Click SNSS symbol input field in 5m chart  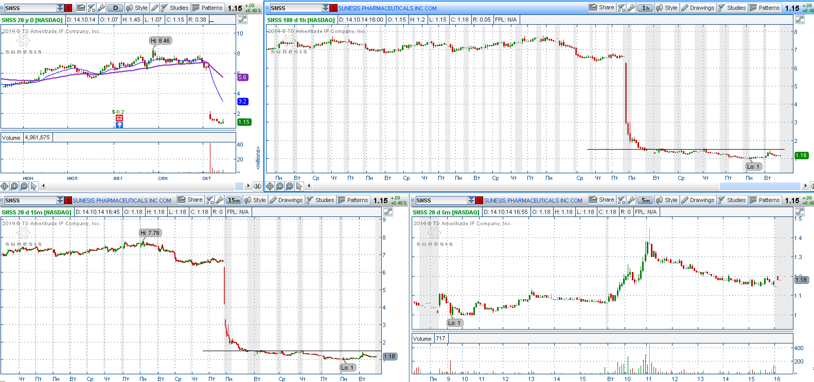(x=442, y=200)
